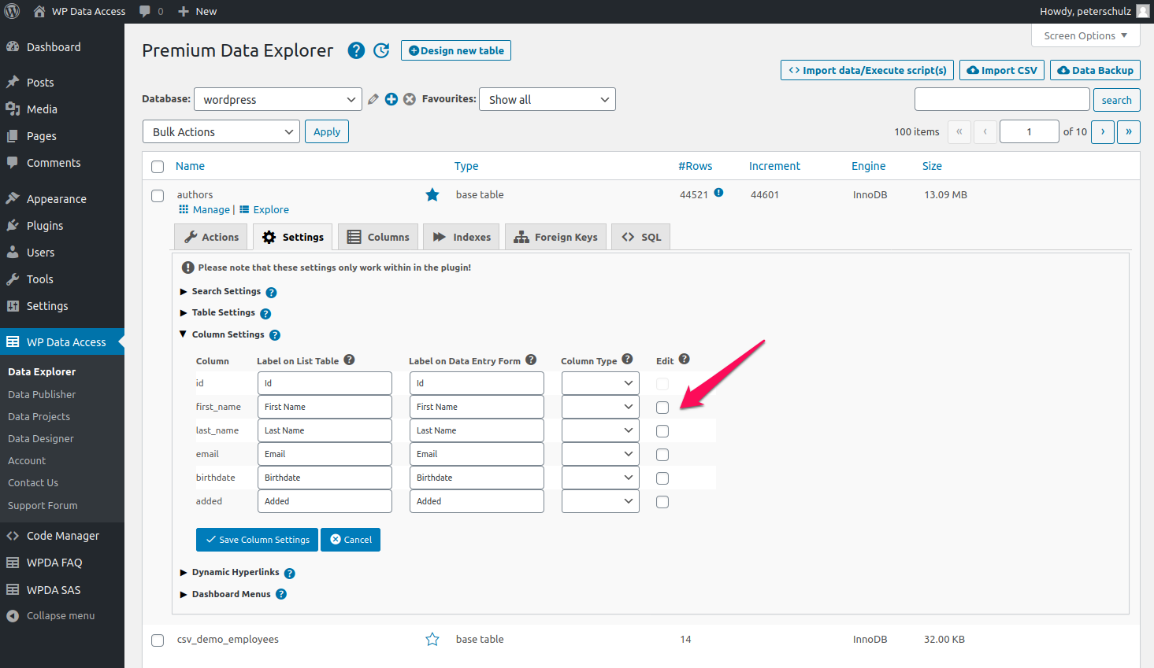
Task: Toggle favourite star for authors table
Action: (432, 194)
